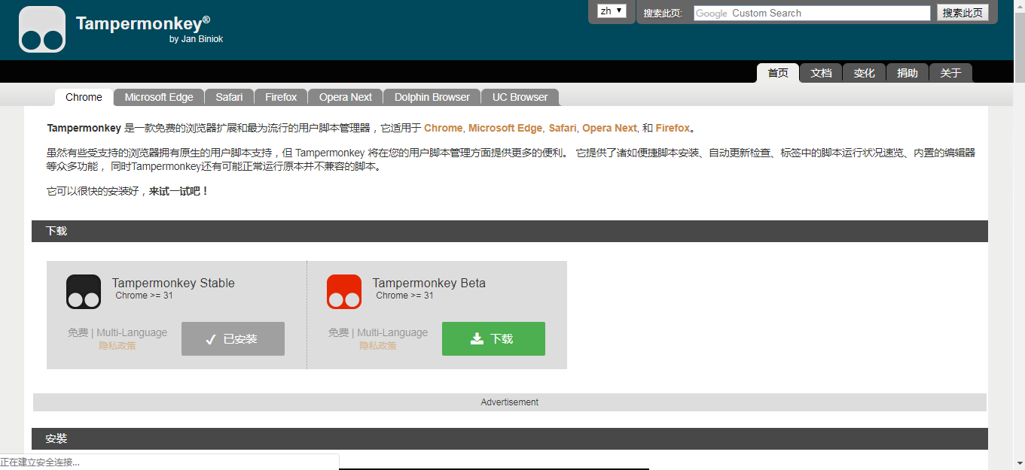Go to the 变化 changelog tab
Image resolution: width=1025 pixels, height=470 pixels.
tap(864, 73)
